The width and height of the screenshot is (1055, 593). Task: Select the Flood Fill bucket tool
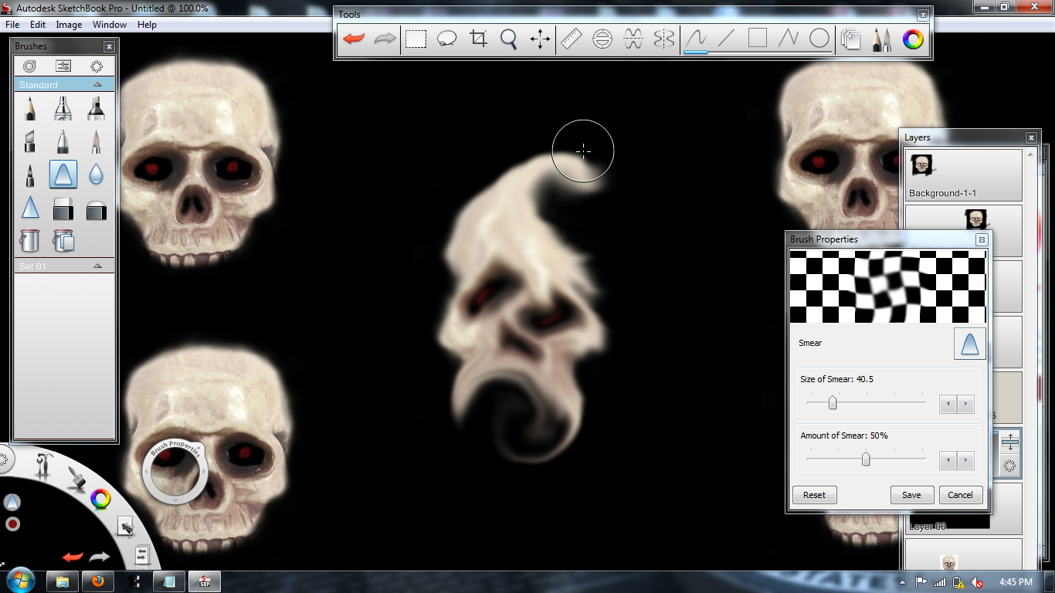point(29,240)
